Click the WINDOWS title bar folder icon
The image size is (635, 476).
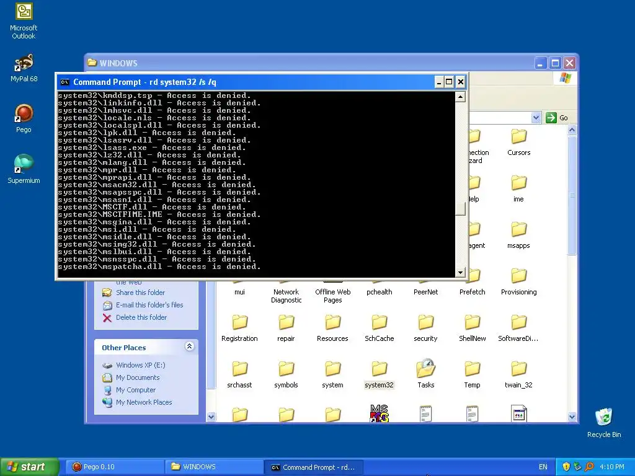click(92, 63)
